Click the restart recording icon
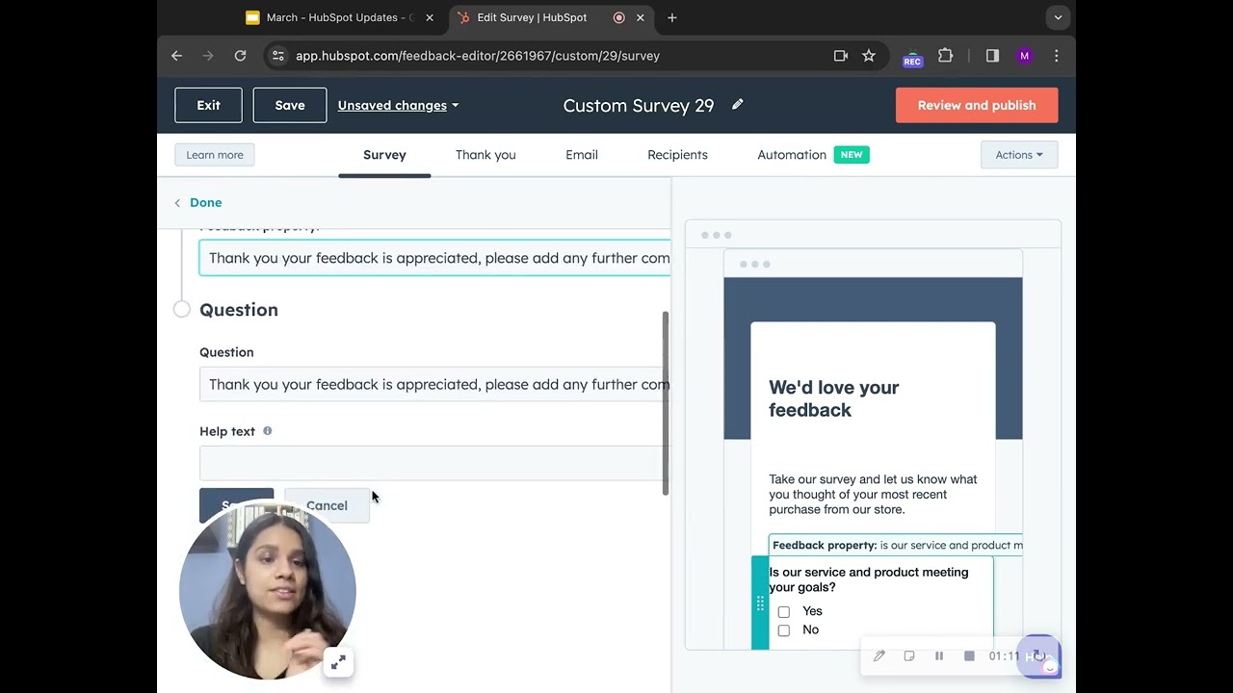The height and width of the screenshot is (693, 1233). (x=1038, y=655)
